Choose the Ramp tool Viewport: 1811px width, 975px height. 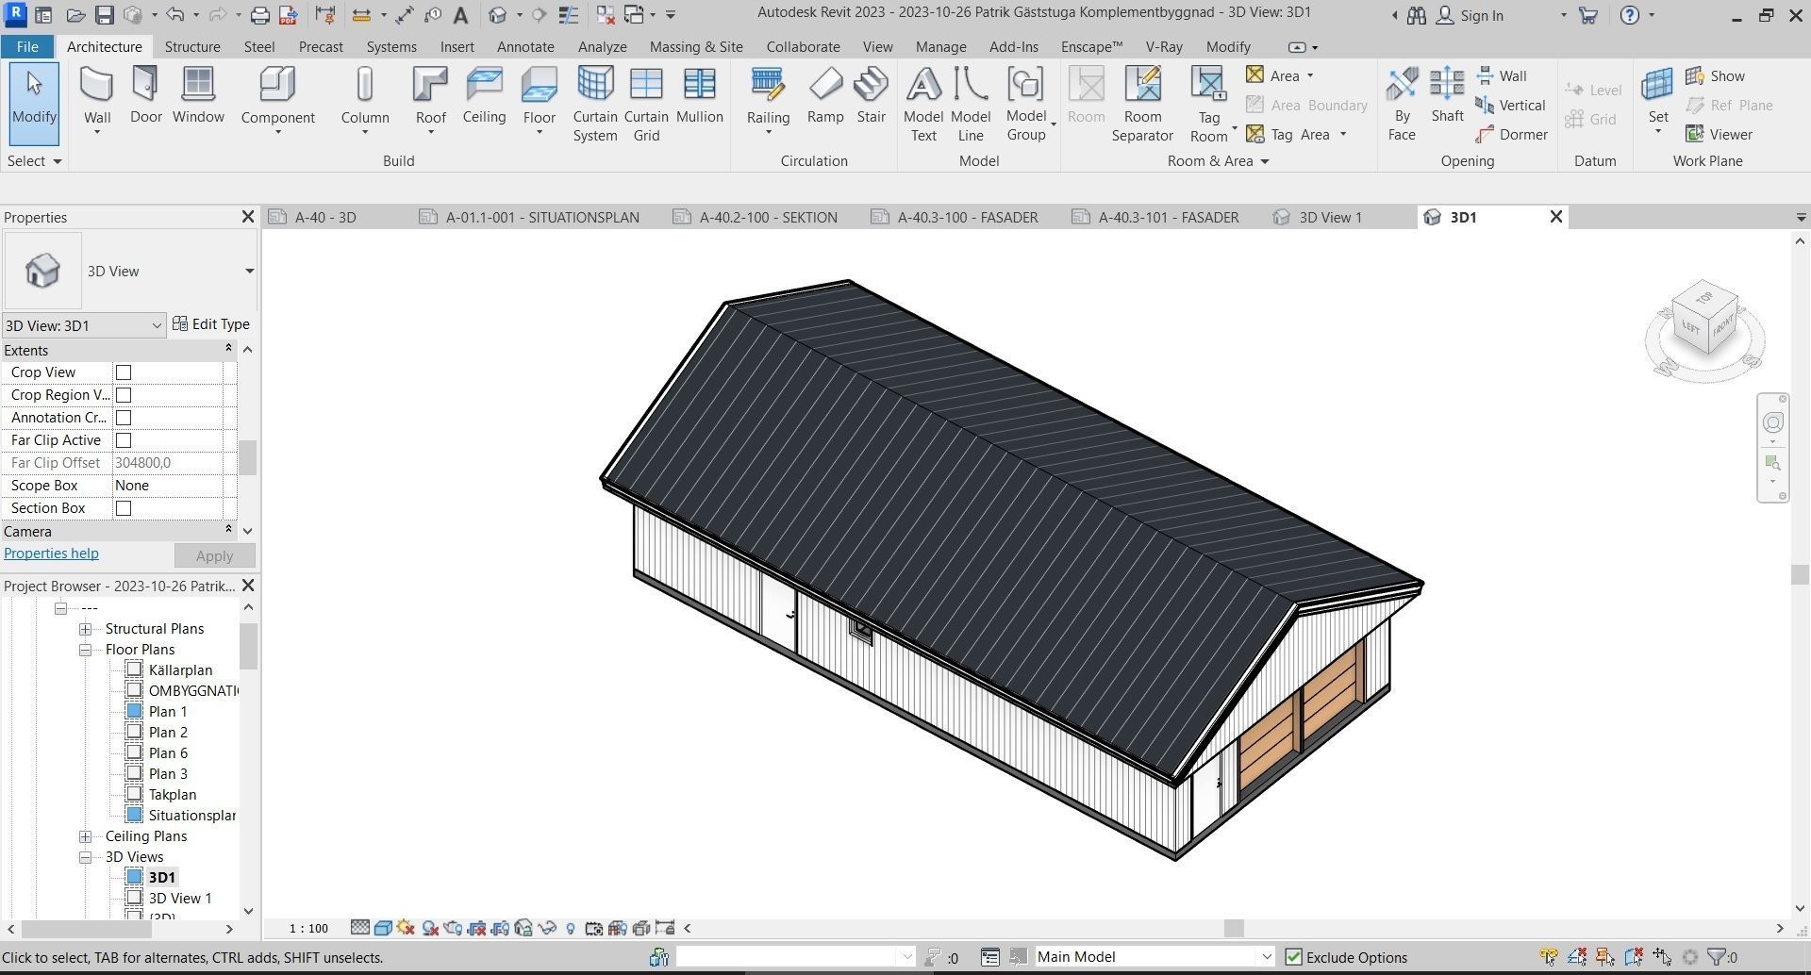825,96
